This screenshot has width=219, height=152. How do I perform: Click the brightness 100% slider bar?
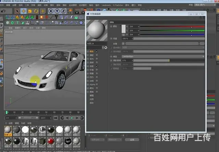coord(169,39)
